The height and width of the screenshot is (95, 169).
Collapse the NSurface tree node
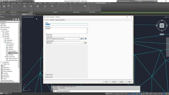click(2, 37)
